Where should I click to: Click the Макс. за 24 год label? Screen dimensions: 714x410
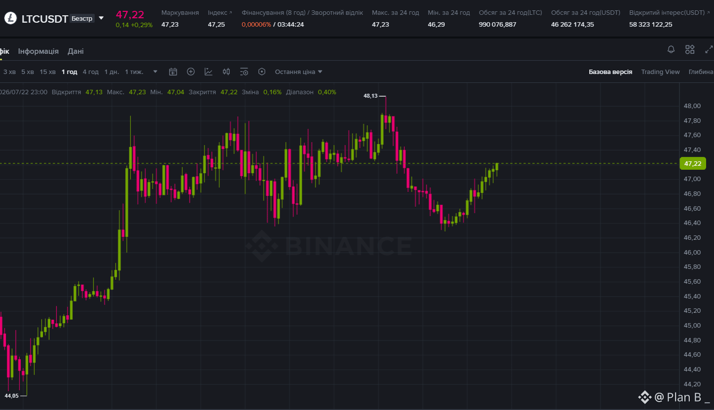(395, 12)
